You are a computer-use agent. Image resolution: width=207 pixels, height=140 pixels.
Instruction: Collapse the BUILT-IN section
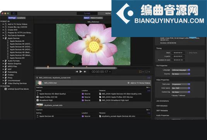pyautogui.click(x=1, y=21)
